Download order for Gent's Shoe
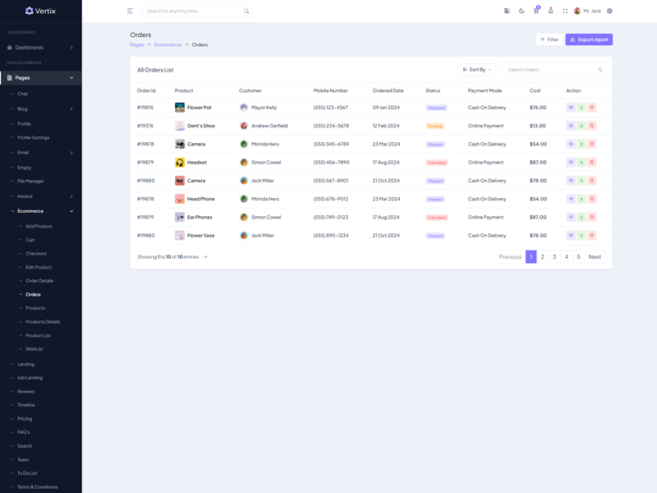Image resolution: width=657 pixels, height=493 pixels. tap(581, 126)
